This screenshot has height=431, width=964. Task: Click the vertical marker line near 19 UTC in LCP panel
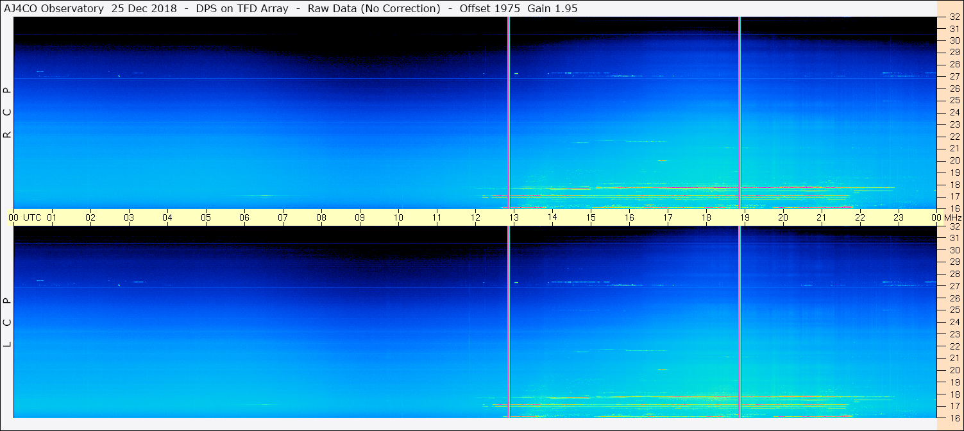coord(740,322)
